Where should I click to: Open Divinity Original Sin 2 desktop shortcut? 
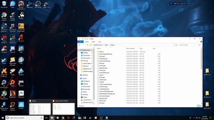pyautogui.click(x=21, y=5)
